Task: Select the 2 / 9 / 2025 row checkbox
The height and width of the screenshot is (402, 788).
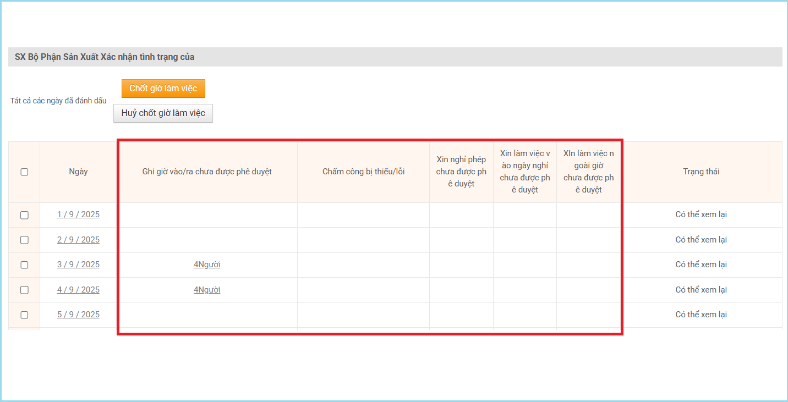Action: 24,240
